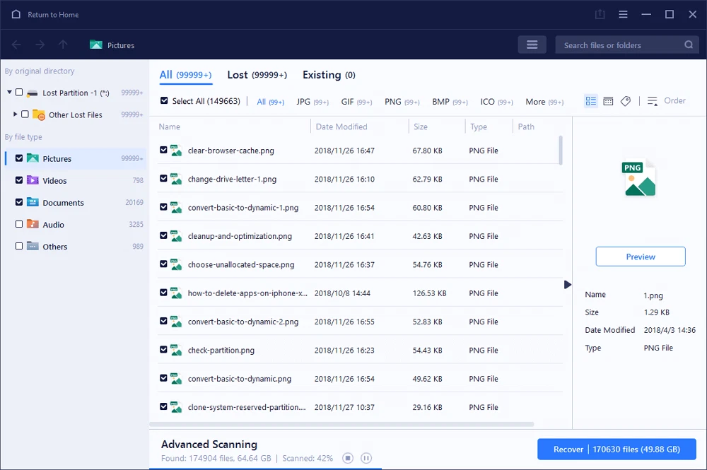Collapse the Lost Partition -1 tree node
The image size is (707, 470).
9,93
